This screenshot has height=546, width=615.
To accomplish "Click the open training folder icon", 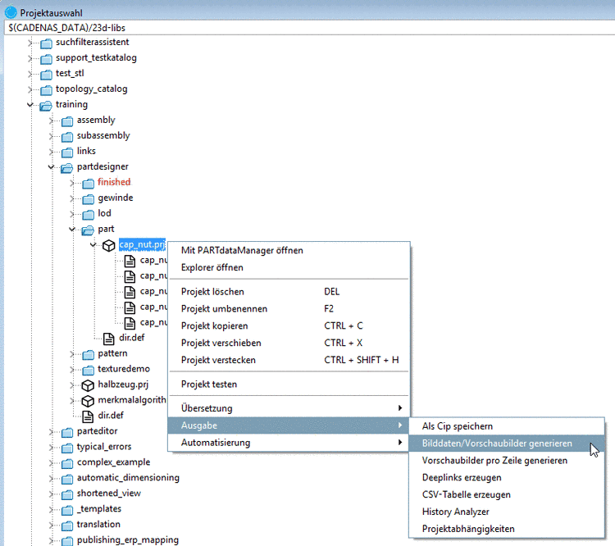I will click(46, 105).
